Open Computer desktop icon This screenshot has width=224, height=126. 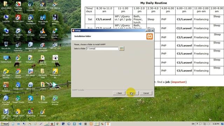(x=6, y=19)
